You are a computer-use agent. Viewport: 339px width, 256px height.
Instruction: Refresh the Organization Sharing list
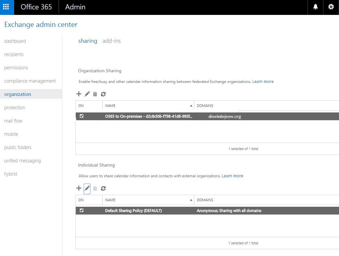103,94
